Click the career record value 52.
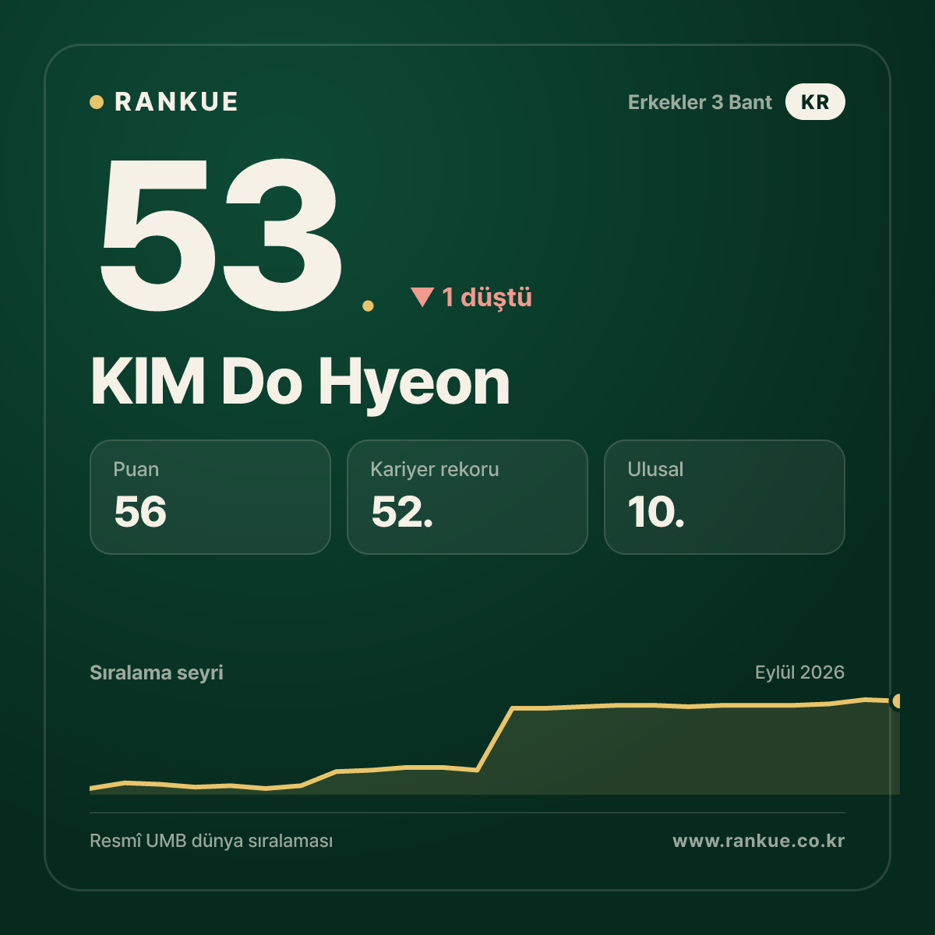The width and height of the screenshot is (935, 935). (x=402, y=512)
